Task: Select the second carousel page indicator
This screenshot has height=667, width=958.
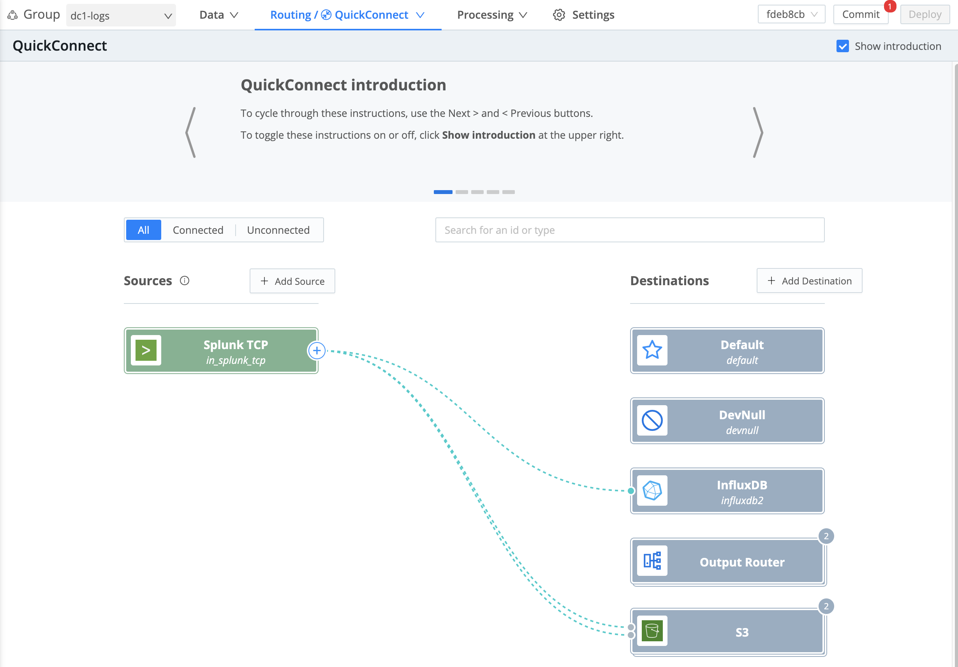Action: (462, 192)
